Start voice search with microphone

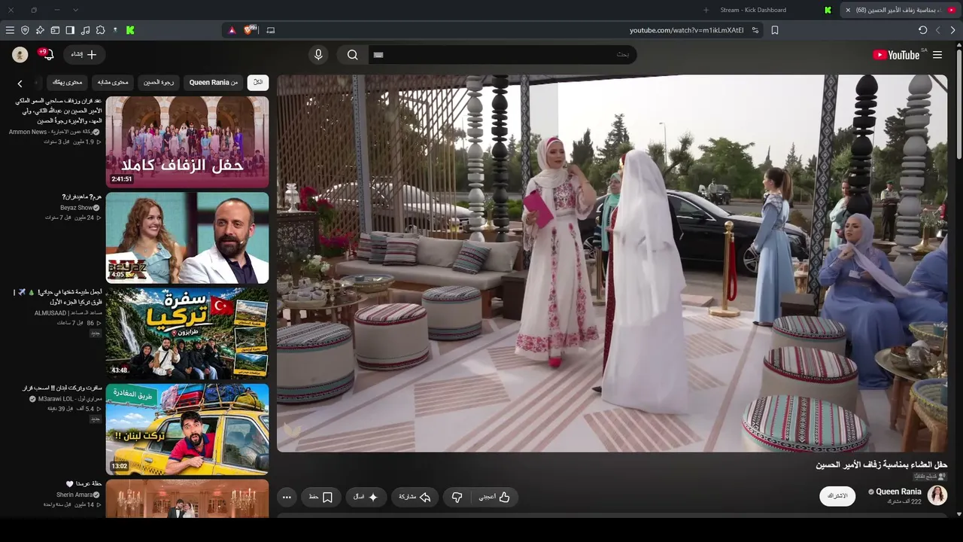pos(318,55)
